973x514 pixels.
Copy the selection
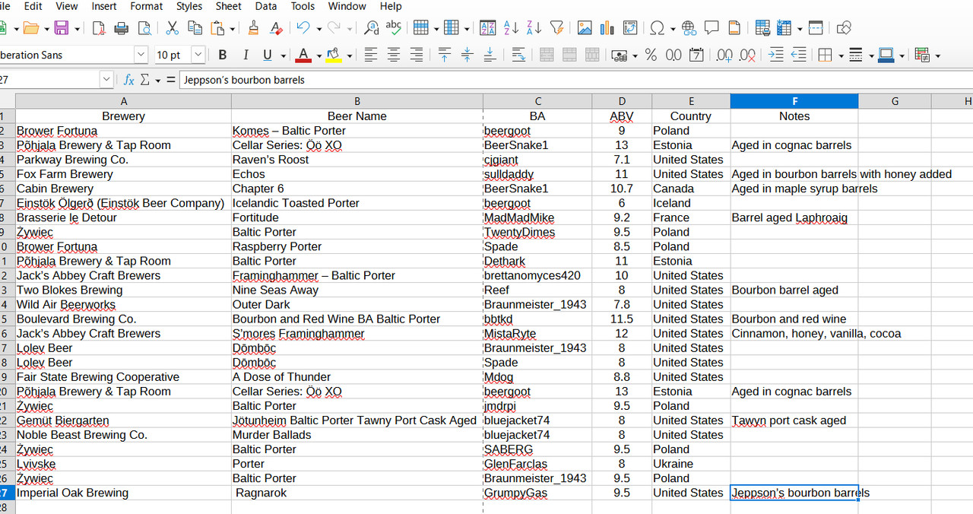195,28
